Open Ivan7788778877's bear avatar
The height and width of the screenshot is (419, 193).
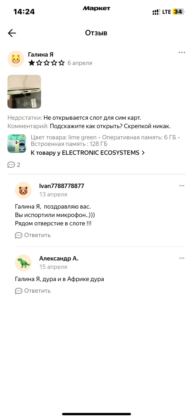23,190
